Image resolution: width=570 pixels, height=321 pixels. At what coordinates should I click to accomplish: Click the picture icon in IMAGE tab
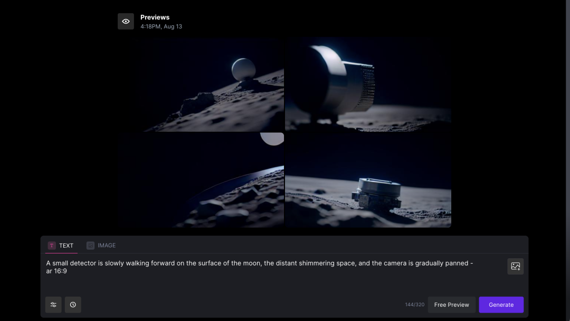point(91,246)
